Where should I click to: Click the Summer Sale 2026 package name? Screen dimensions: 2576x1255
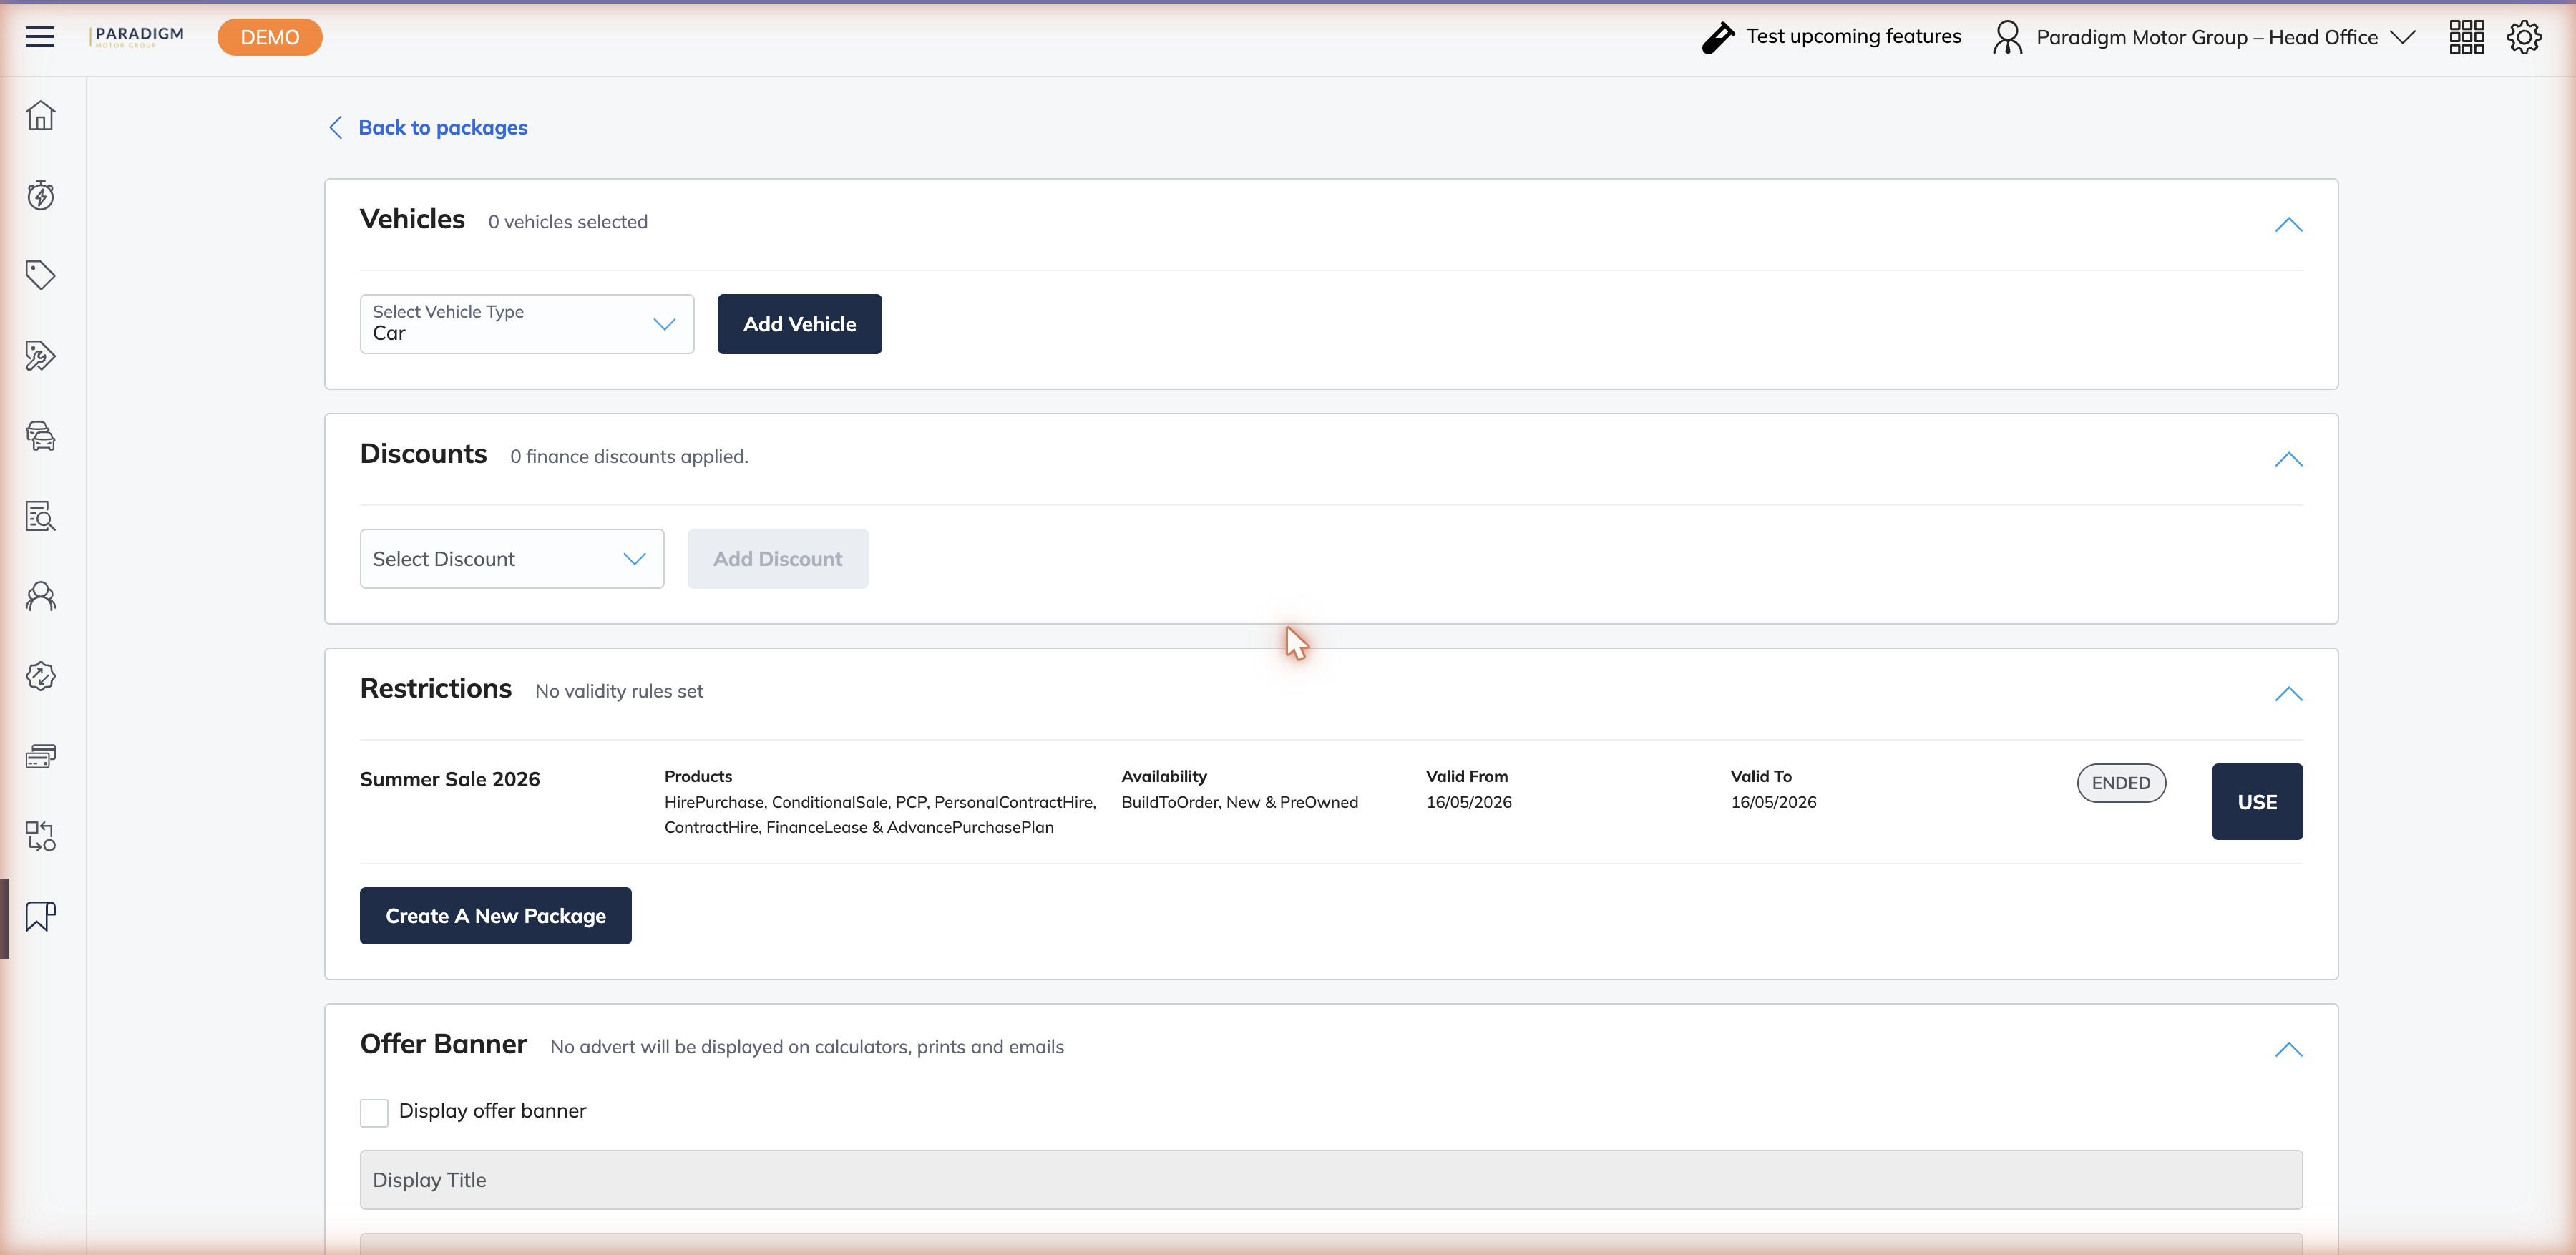[450, 780]
